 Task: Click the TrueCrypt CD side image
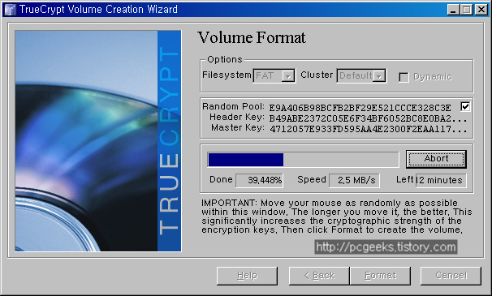coord(98,141)
